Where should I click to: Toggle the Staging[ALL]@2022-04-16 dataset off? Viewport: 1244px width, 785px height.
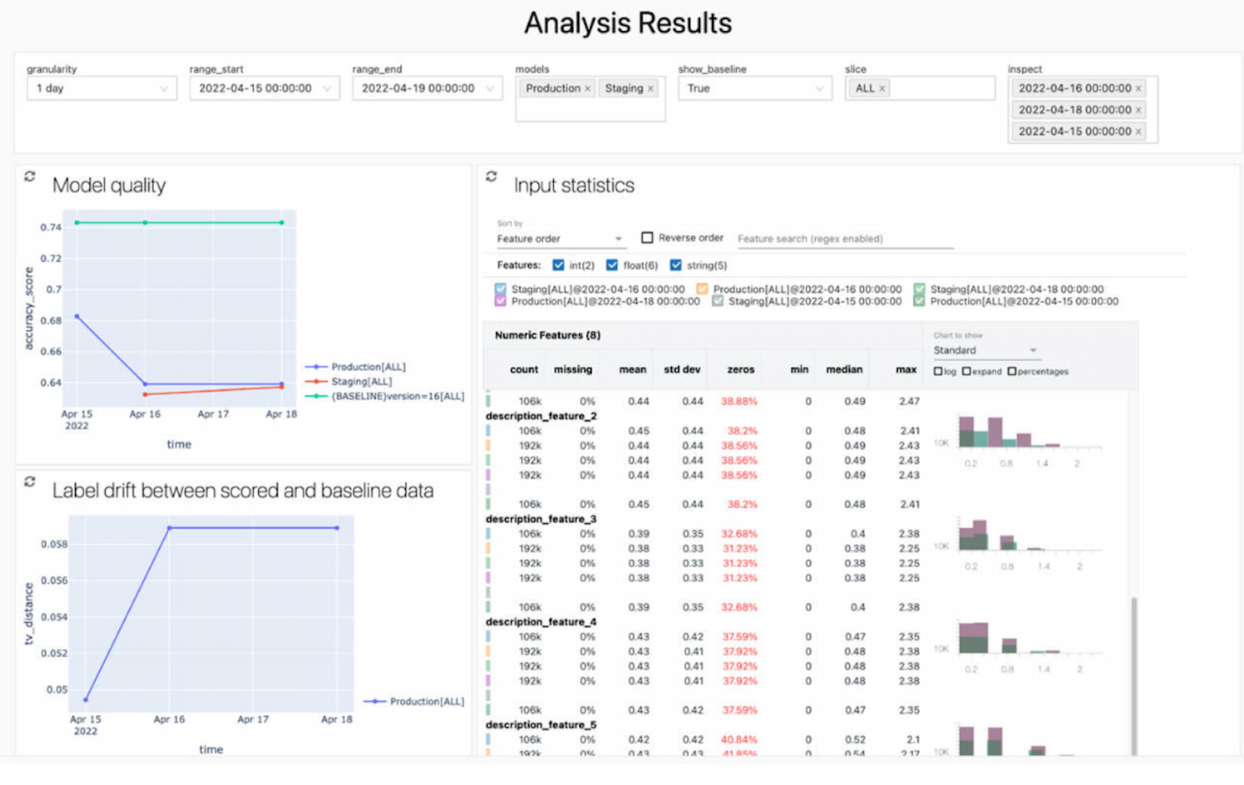click(x=498, y=289)
